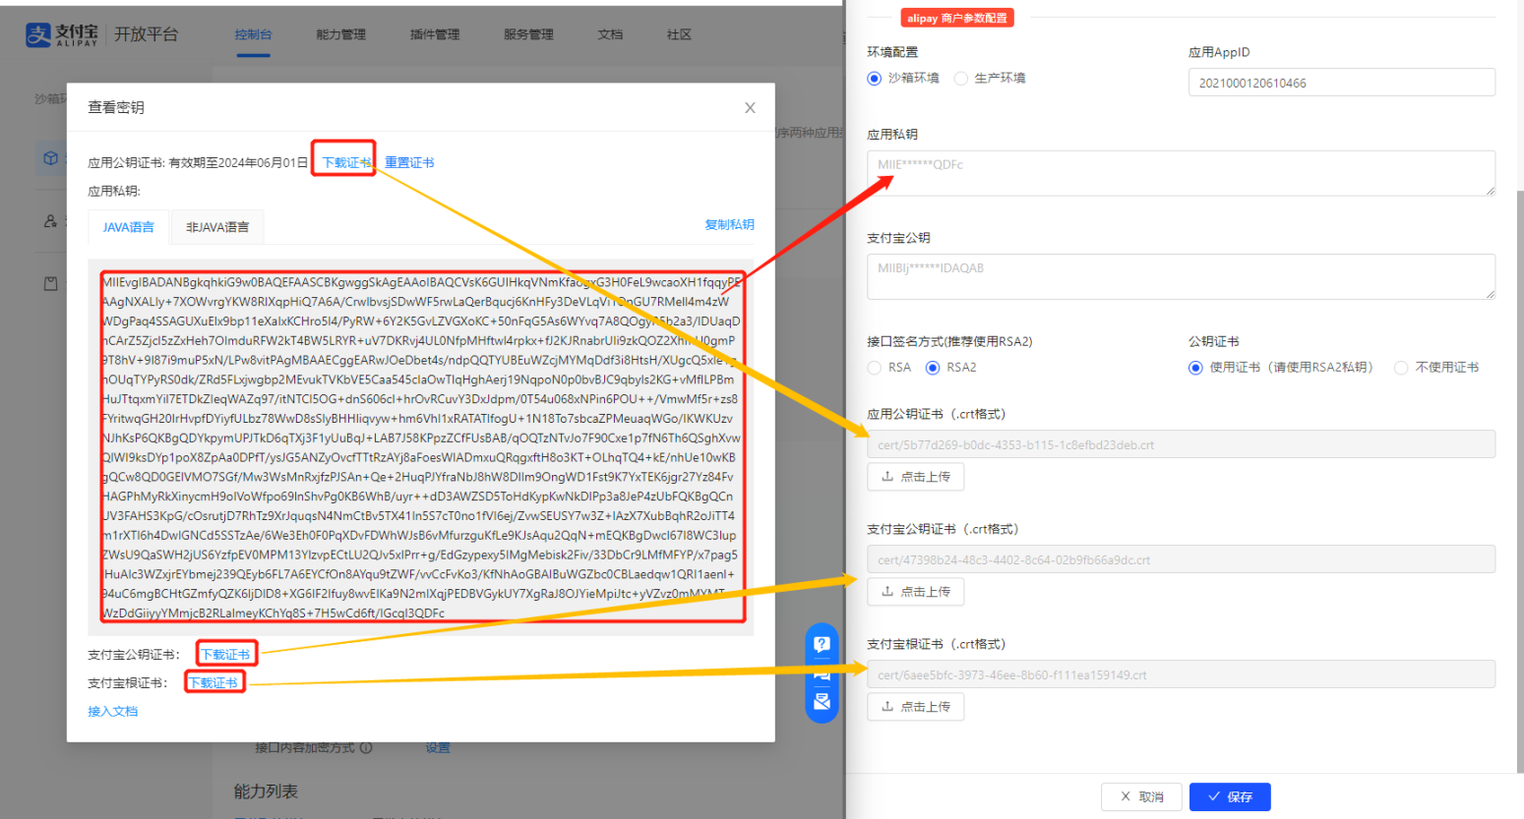The image size is (1524, 819).
Task: Click the info icon beside 接口内容加密方式
Action: [x=366, y=747]
